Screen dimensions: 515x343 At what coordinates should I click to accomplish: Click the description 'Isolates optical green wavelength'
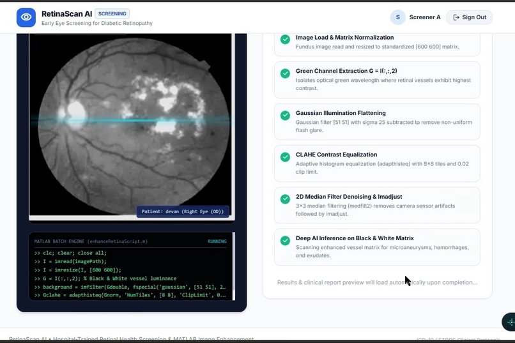coord(383,84)
